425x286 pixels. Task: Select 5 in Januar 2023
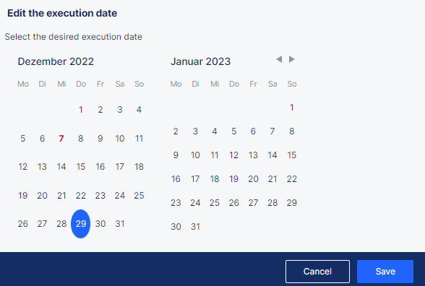click(x=234, y=131)
